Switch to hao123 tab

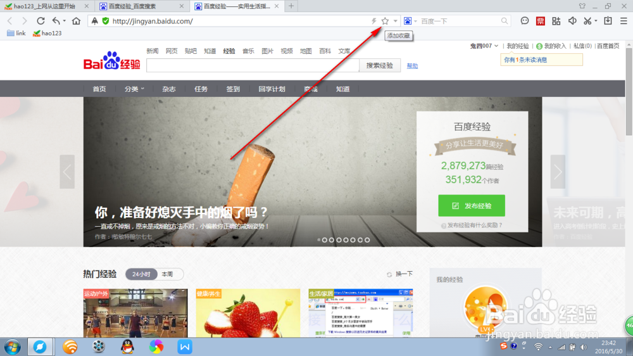(44, 6)
